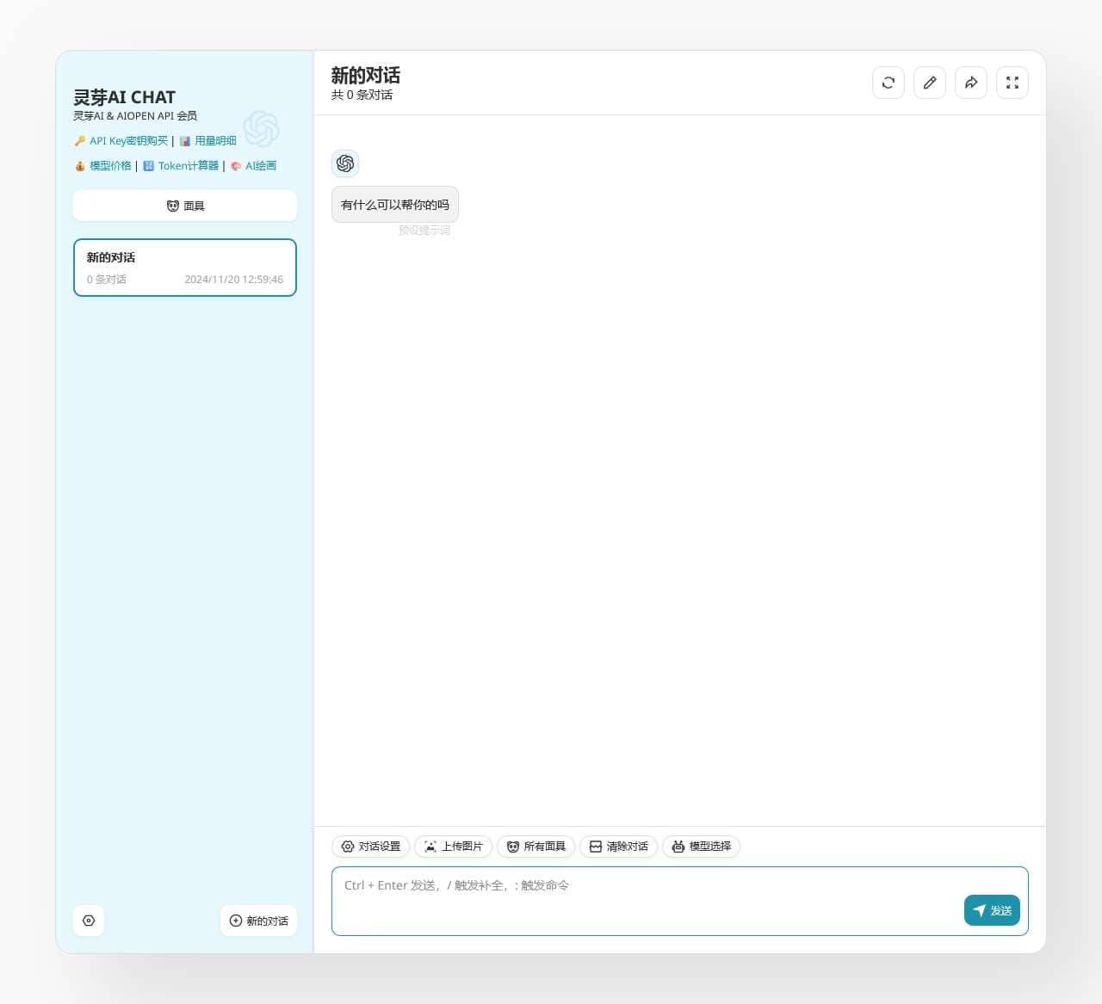The image size is (1102, 1004).
Task: Open the AI绘画 link
Action: 253,166
